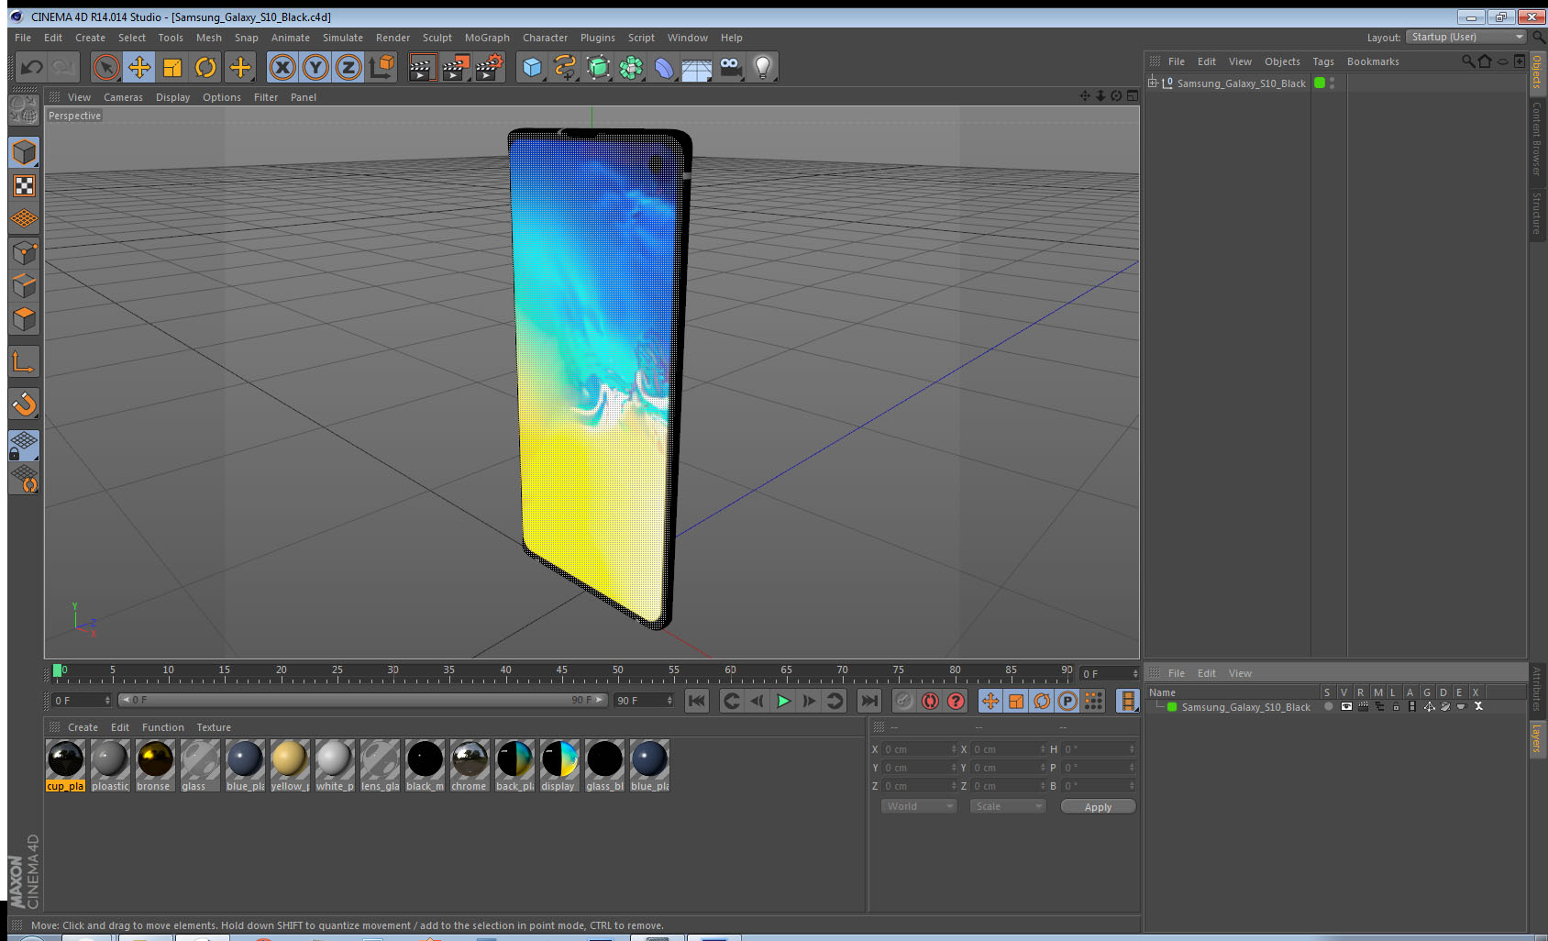This screenshot has width=1548, height=941.
Task: Click frame 50 on timeline ruler
Action: (x=618, y=670)
